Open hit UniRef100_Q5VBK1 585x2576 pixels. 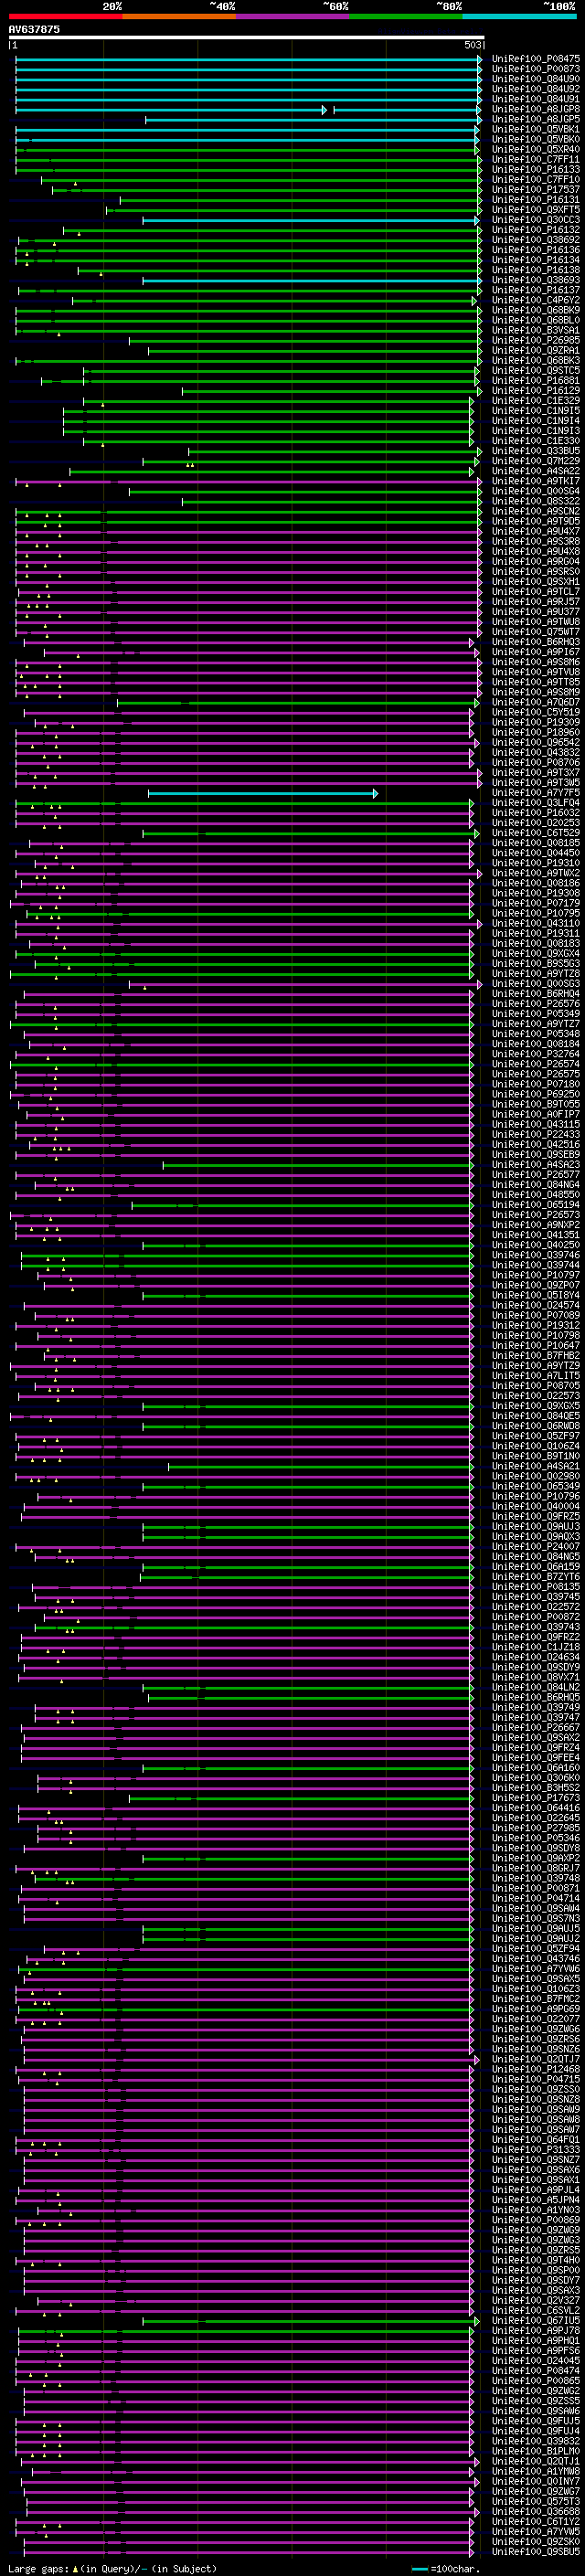coord(536,129)
